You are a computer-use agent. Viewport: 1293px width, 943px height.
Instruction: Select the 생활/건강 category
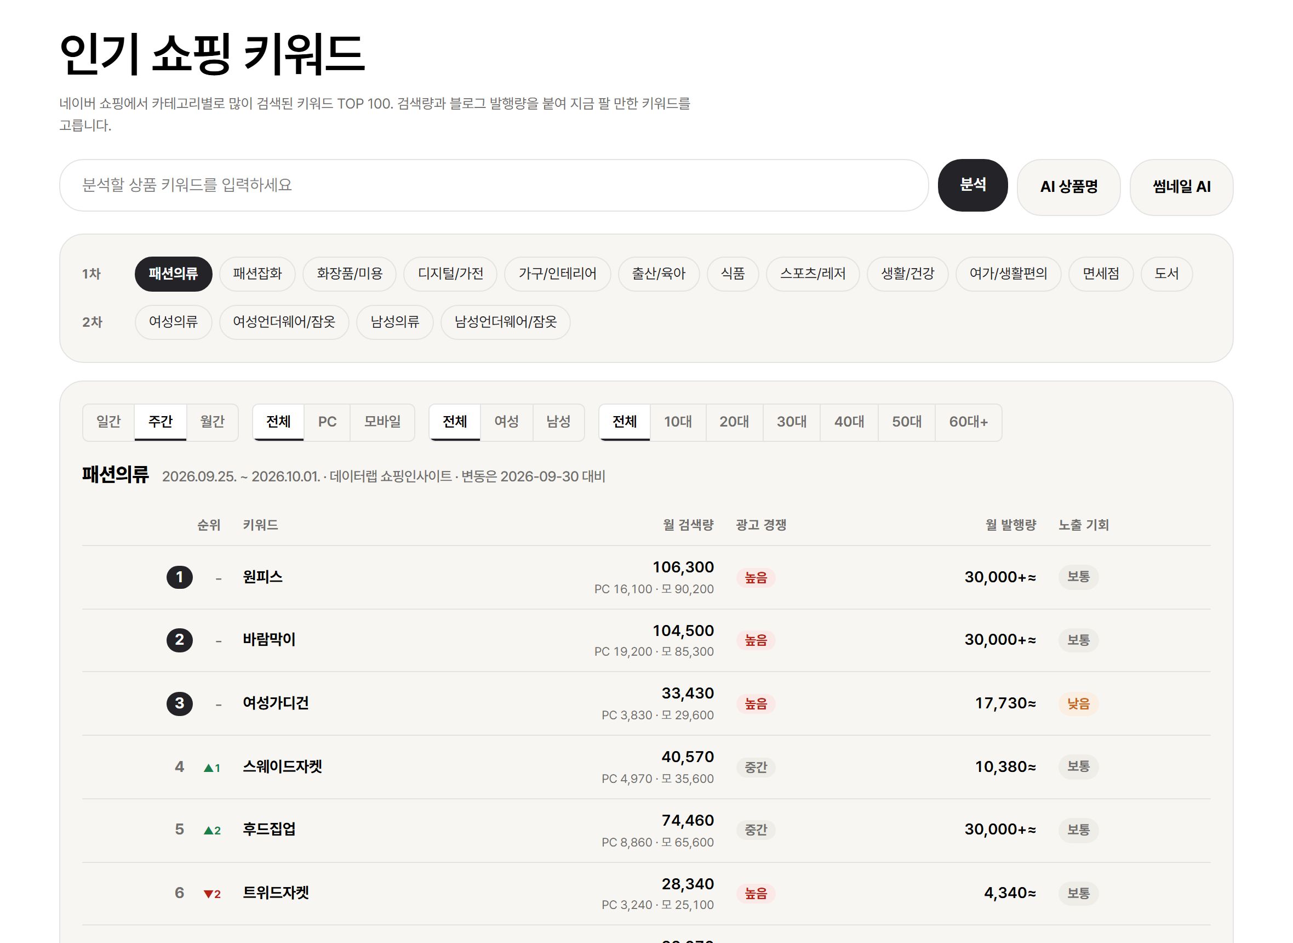click(x=907, y=274)
